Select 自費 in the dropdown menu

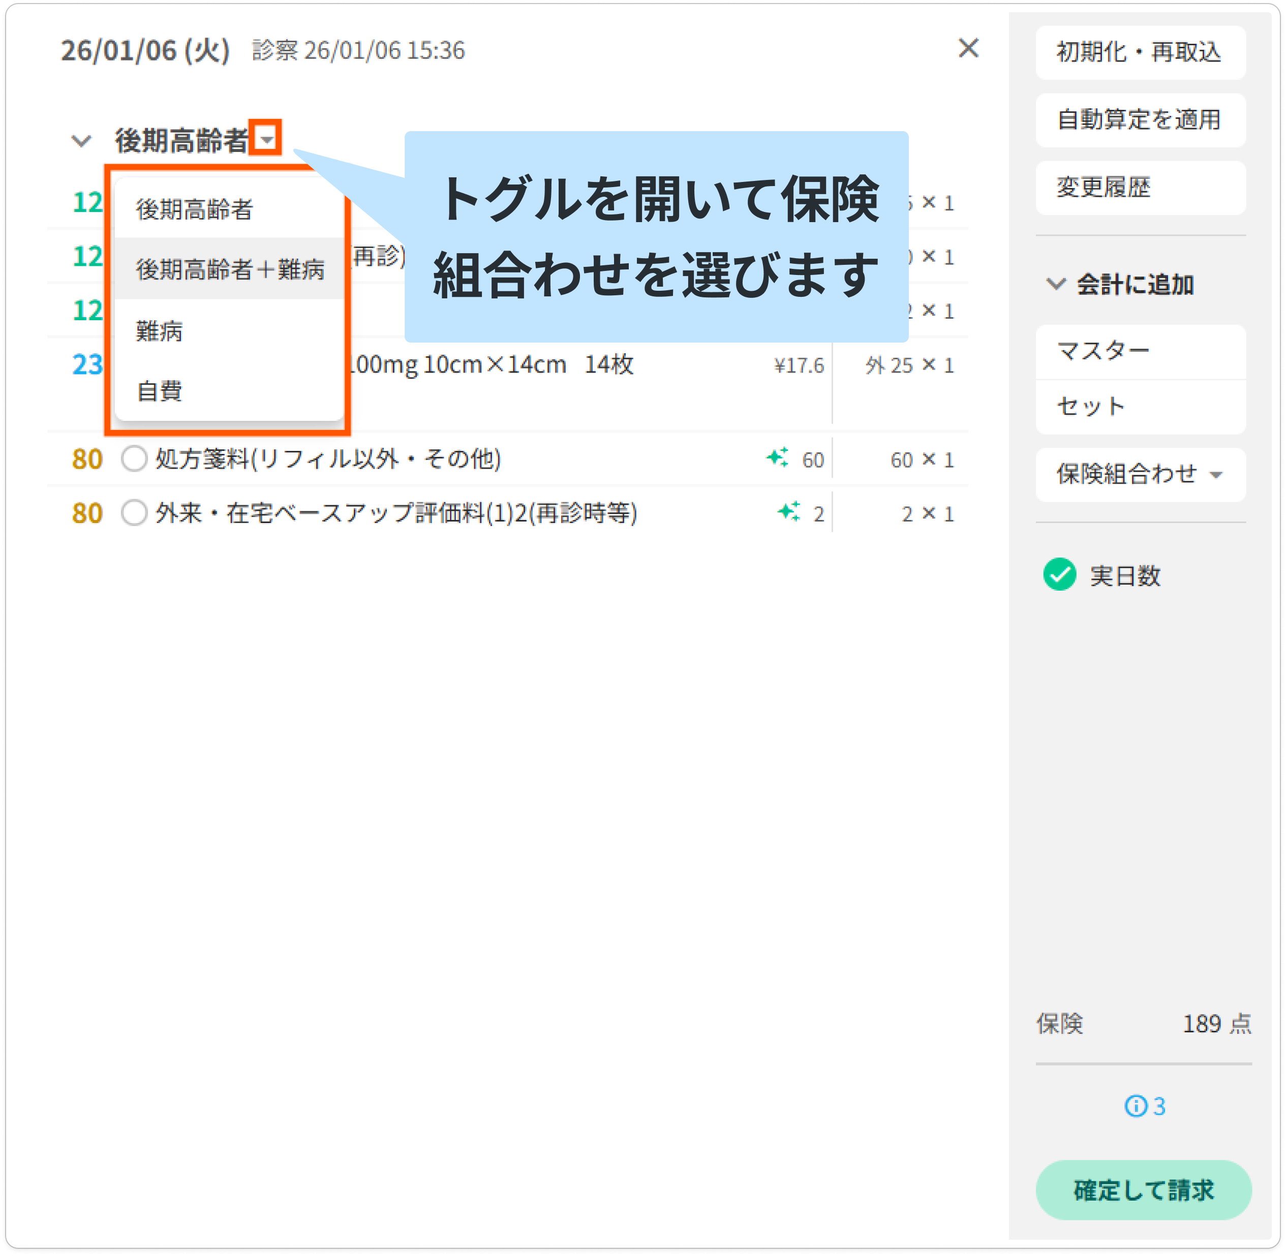(x=160, y=390)
